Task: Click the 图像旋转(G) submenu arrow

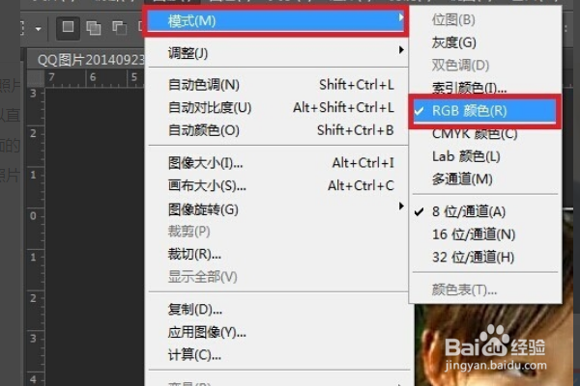Action: tap(401, 207)
